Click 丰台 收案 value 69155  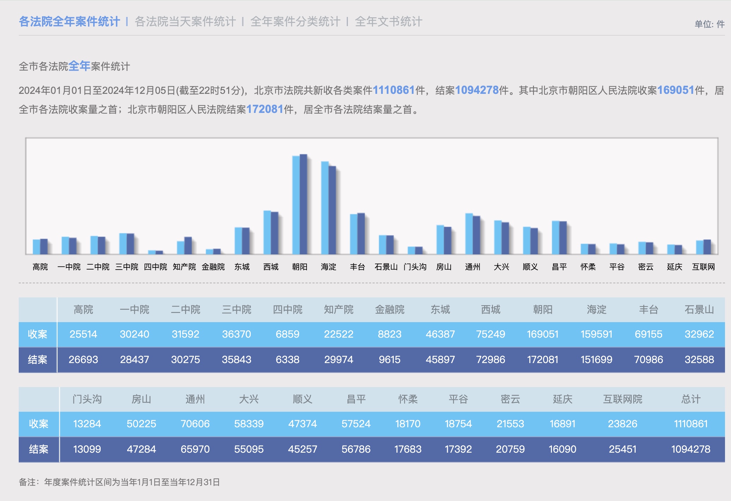coord(648,334)
